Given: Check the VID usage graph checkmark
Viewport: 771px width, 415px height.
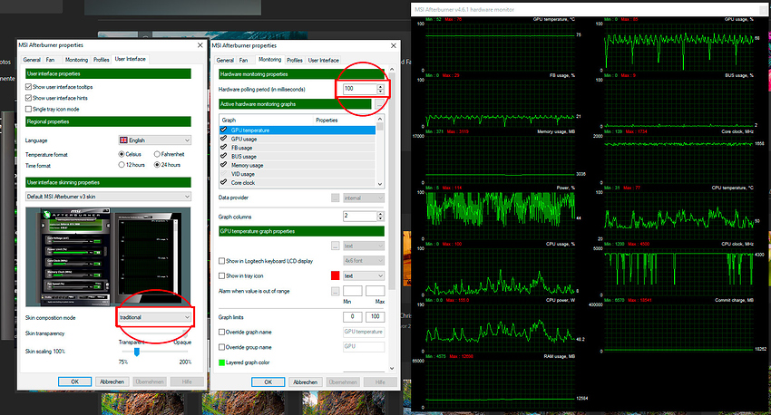Looking at the screenshot, I should tap(224, 174).
